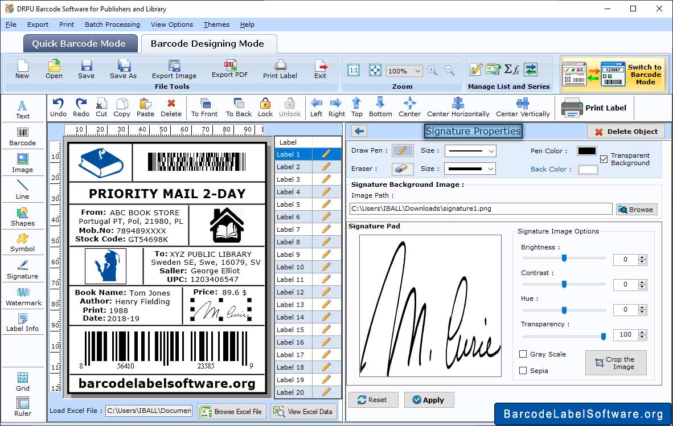Click the large Print Label button

[594, 108]
